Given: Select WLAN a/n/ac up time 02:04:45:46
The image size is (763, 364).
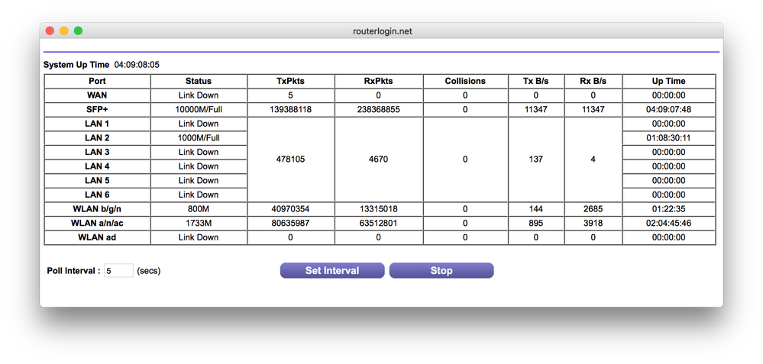Looking at the screenshot, I should (668, 223).
